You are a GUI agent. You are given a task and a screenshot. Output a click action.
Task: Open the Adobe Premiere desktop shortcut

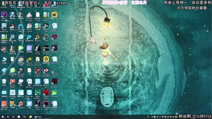pos(4,16)
